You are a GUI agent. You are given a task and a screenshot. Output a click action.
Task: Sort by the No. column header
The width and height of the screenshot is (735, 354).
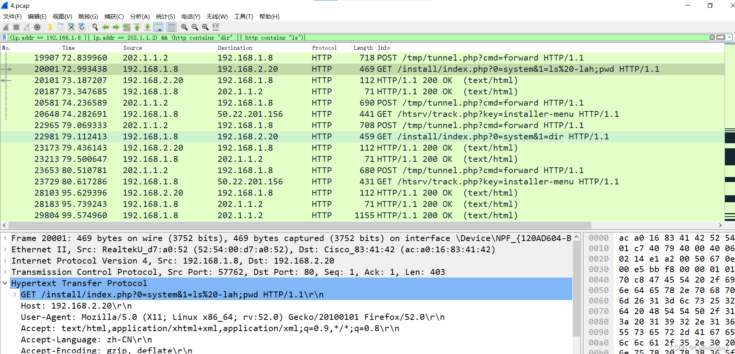(x=30, y=48)
